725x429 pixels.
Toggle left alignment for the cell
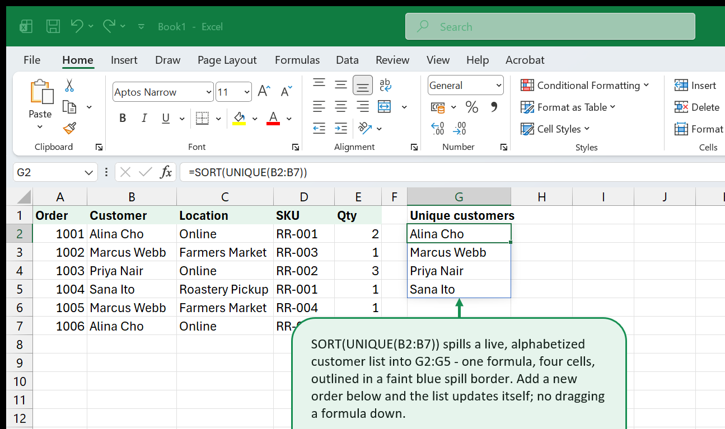pyautogui.click(x=319, y=106)
